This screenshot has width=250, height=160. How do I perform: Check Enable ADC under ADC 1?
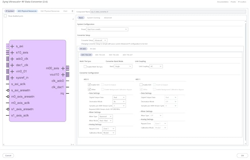coord(141,85)
